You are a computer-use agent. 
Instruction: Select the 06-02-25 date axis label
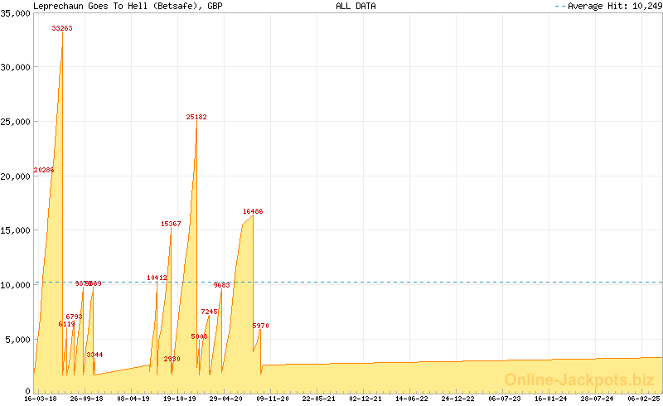click(644, 399)
